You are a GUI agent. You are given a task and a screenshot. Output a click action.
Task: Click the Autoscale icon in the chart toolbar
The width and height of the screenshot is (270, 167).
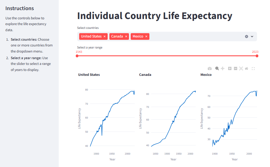click(241, 68)
